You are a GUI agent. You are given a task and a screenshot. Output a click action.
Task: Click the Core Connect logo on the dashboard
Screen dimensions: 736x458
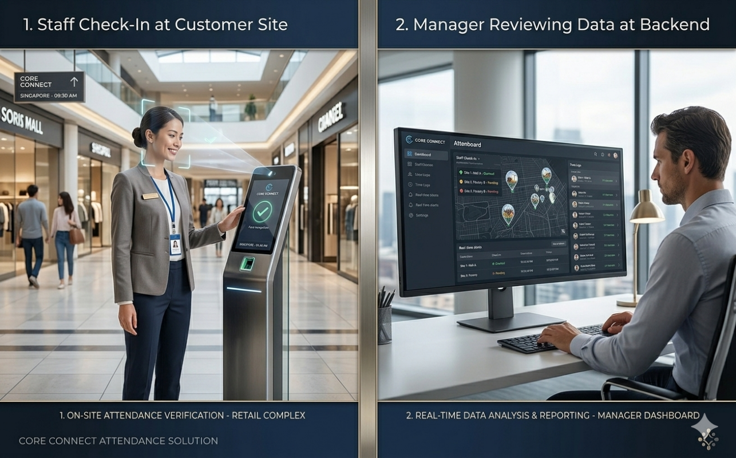[408, 141]
